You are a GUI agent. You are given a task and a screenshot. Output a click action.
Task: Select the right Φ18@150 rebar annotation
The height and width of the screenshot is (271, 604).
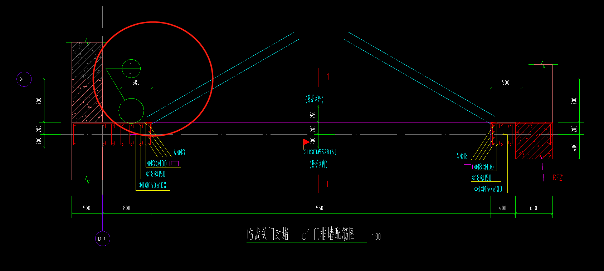(x=481, y=178)
